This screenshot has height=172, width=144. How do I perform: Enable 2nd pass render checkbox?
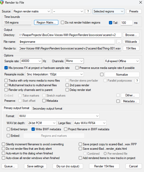coord(67,85)
